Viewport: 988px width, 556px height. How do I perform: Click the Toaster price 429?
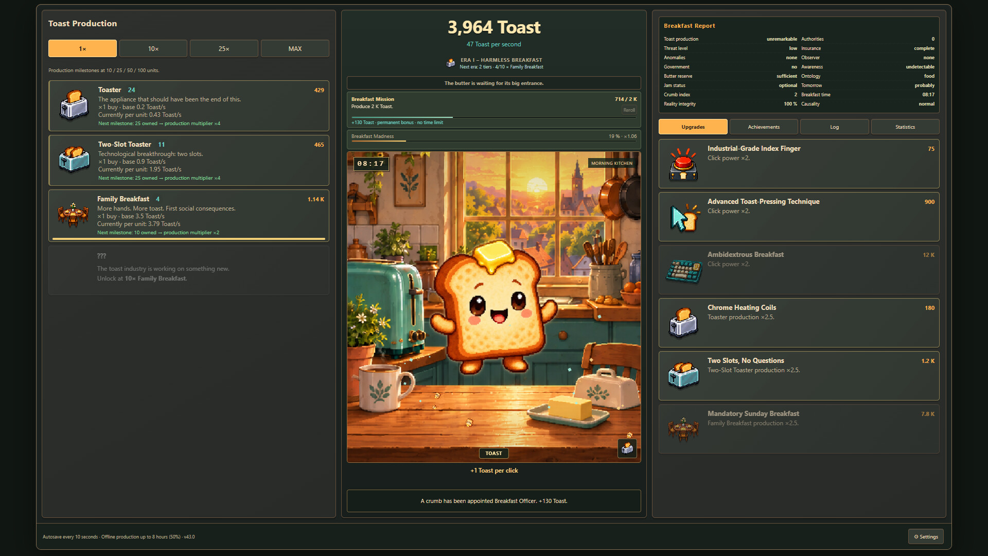pos(319,90)
